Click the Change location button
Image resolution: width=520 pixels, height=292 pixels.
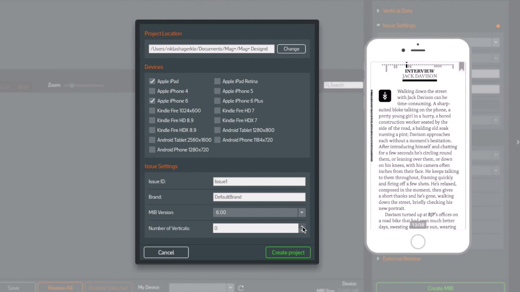pos(291,49)
